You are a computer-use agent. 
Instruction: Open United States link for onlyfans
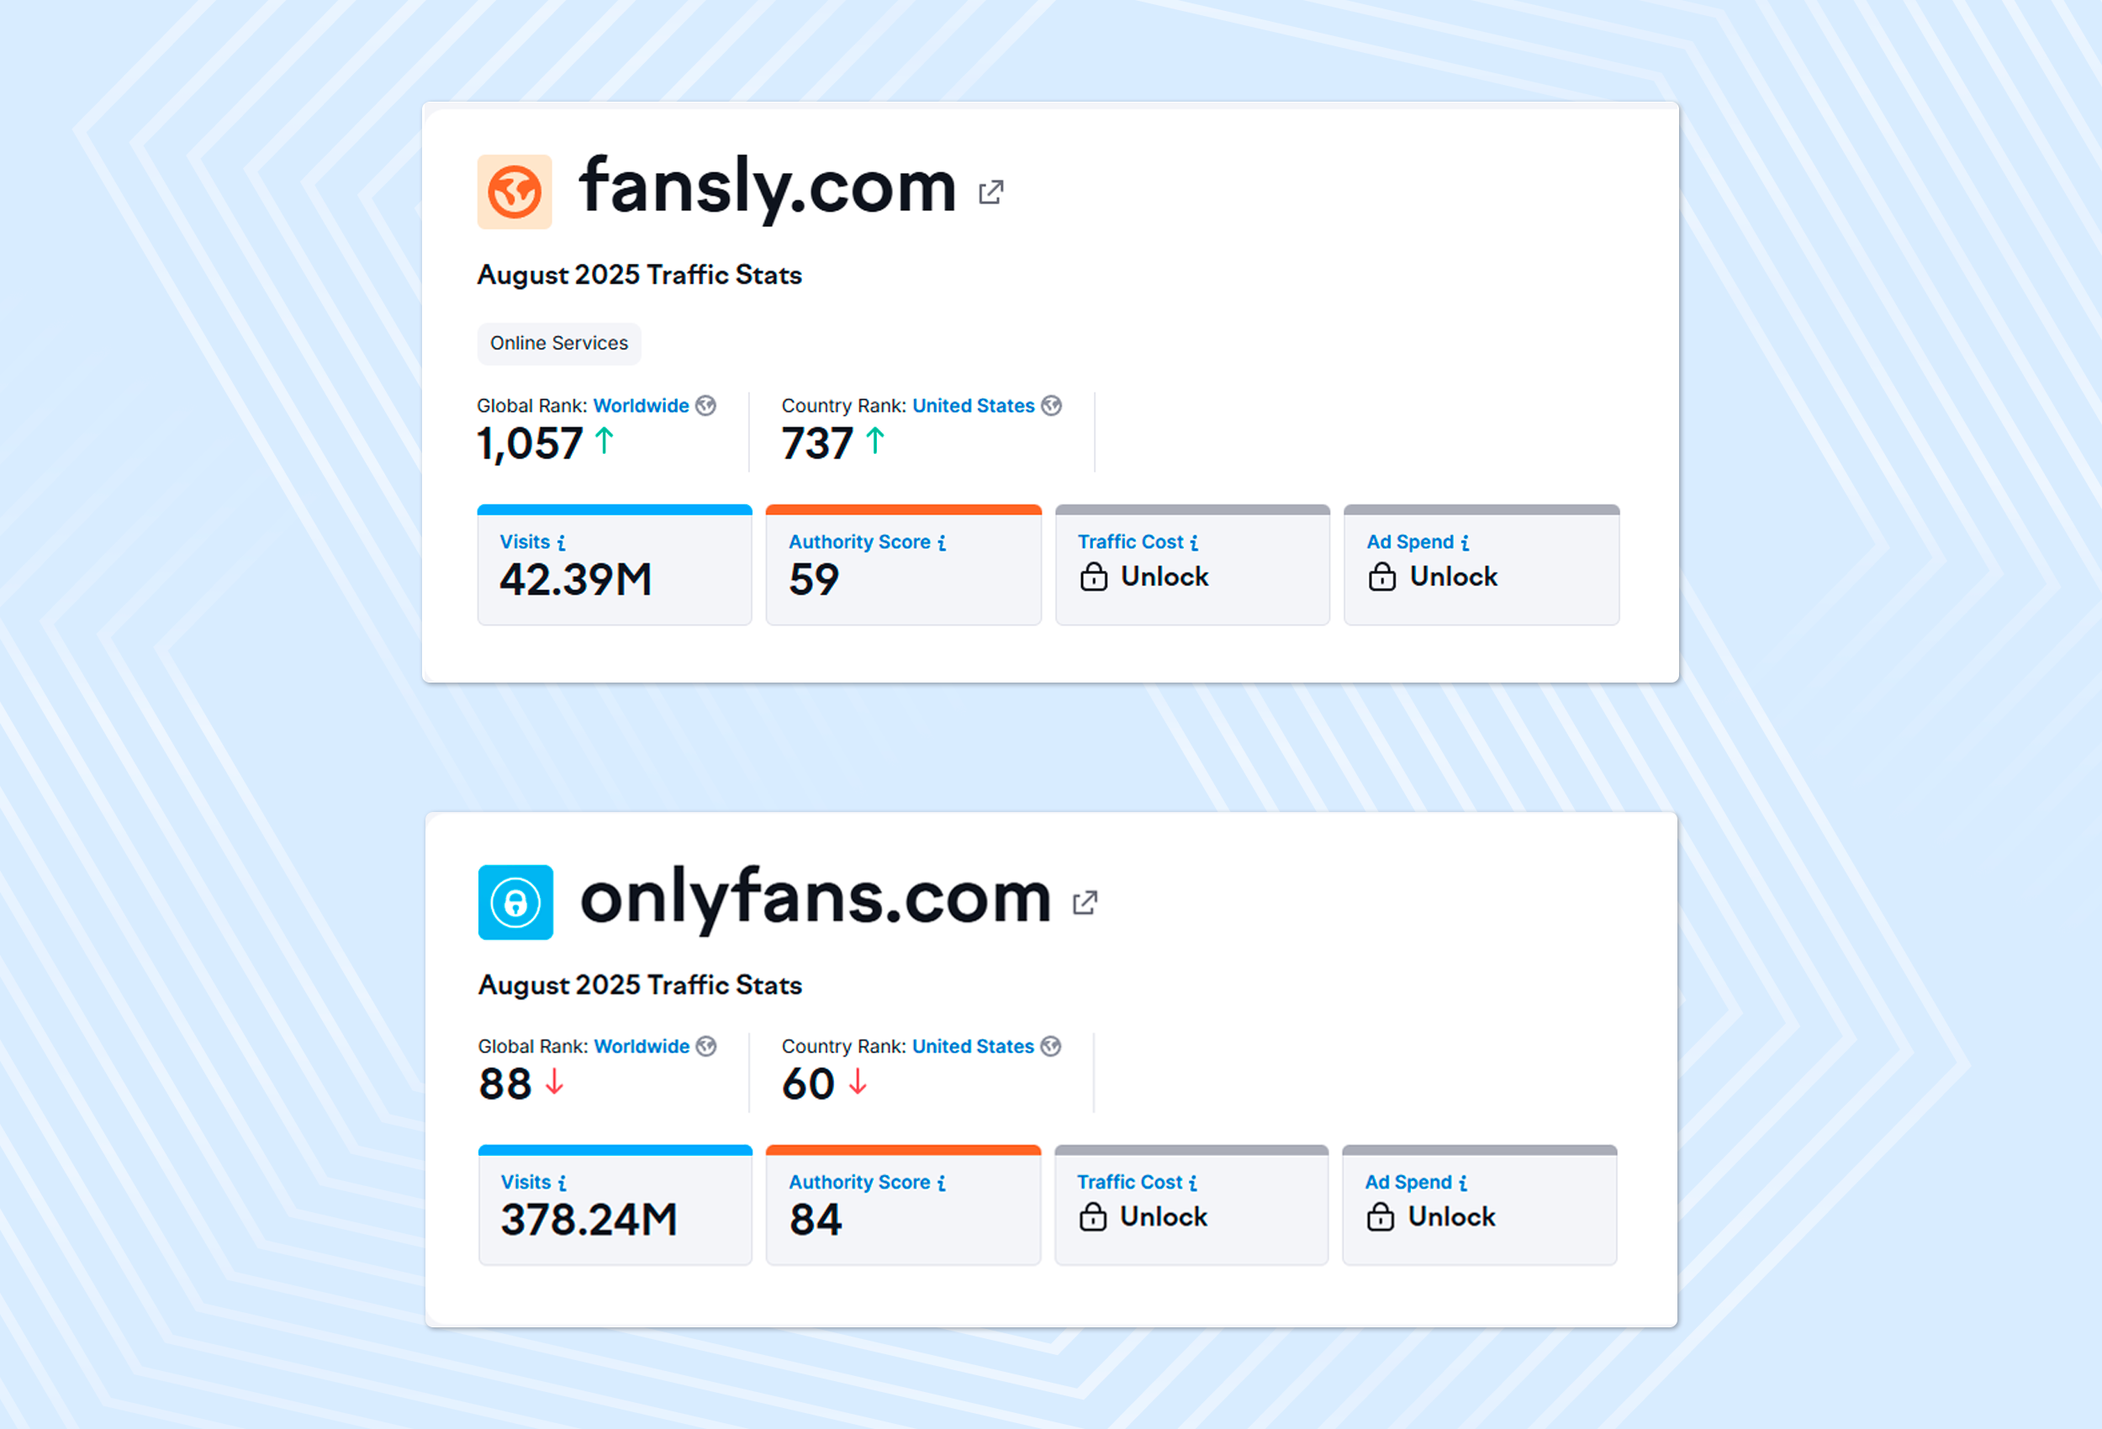(972, 1047)
